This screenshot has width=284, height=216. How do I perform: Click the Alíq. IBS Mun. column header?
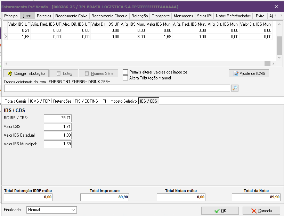pyautogui.click(x=133, y=24)
